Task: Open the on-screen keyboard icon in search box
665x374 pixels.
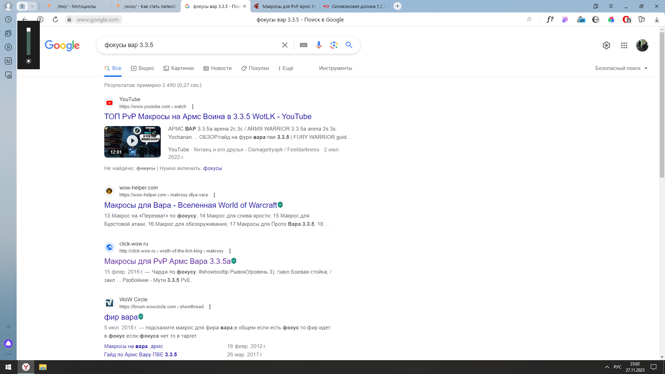Action: coord(303,45)
